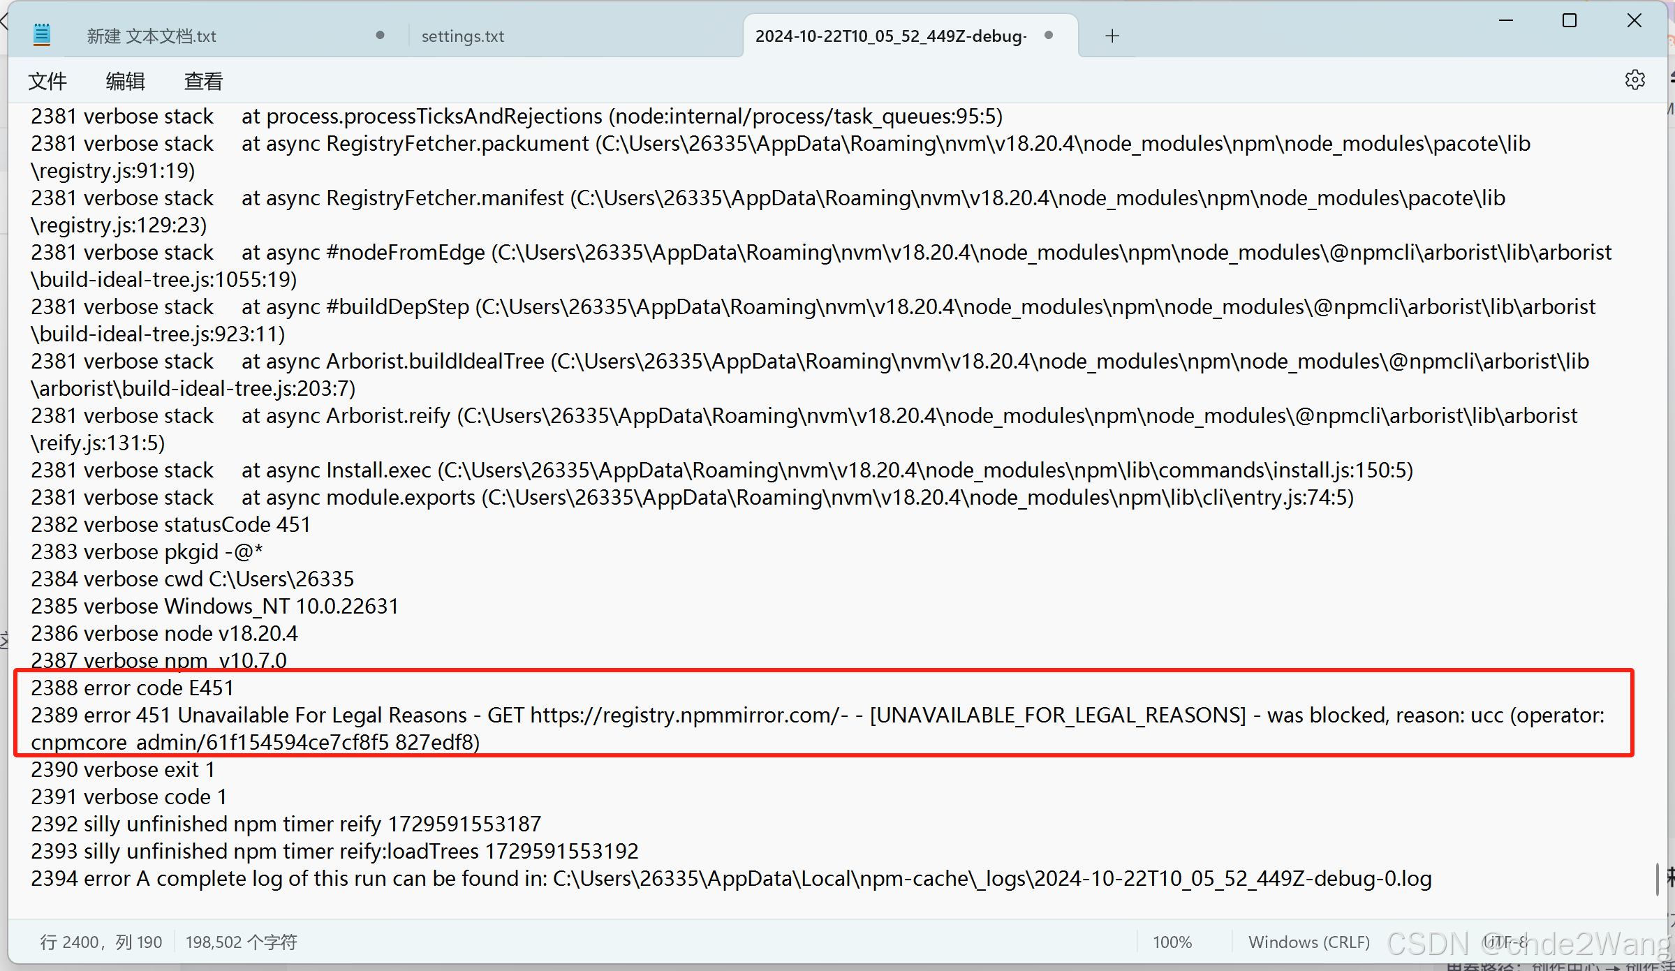The image size is (1675, 971).
Task: Minimize the Notepad window
Action: (1505, 21)
